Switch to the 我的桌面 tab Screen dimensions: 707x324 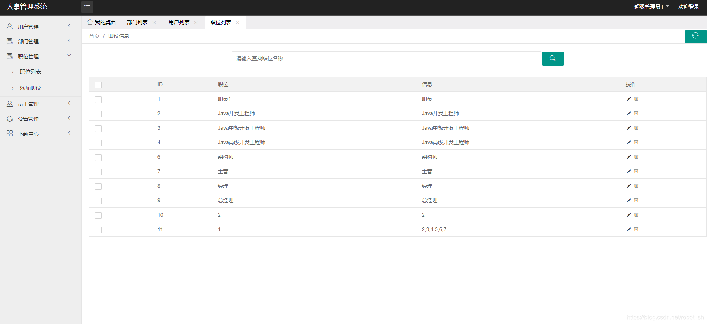[101, 22]
